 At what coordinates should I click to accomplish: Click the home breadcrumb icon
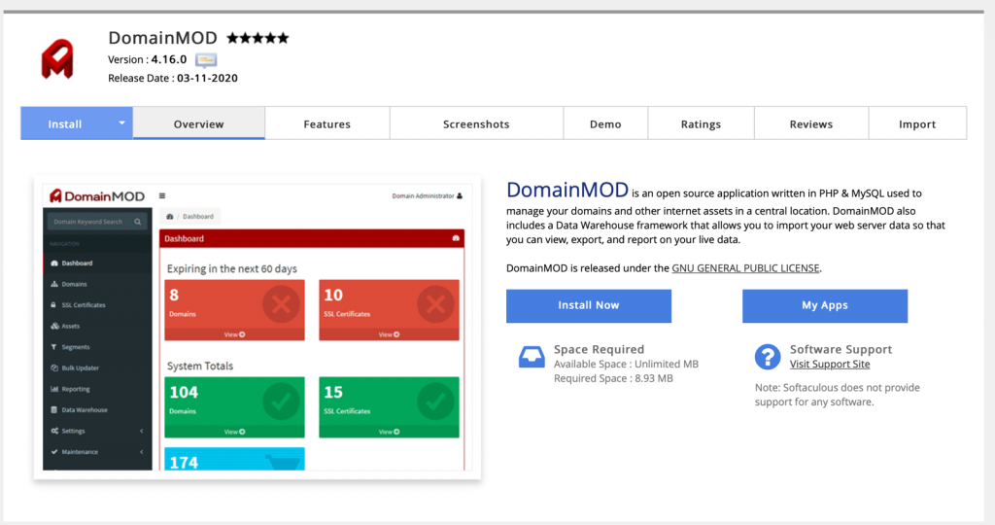coord(169,217)
